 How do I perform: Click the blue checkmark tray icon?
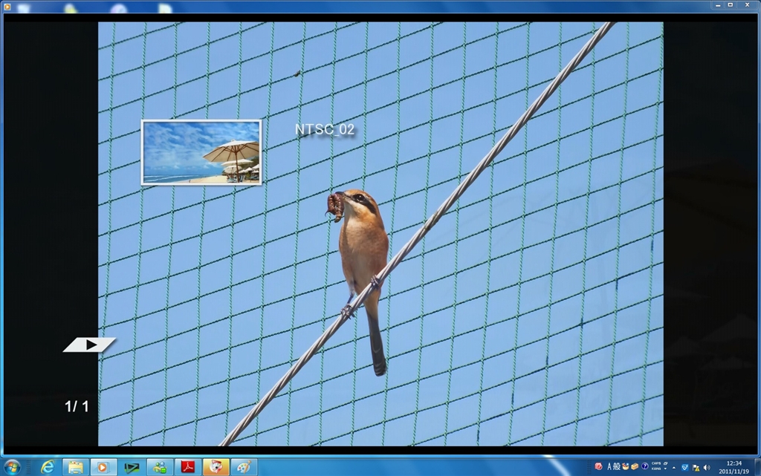click(684, 467)
